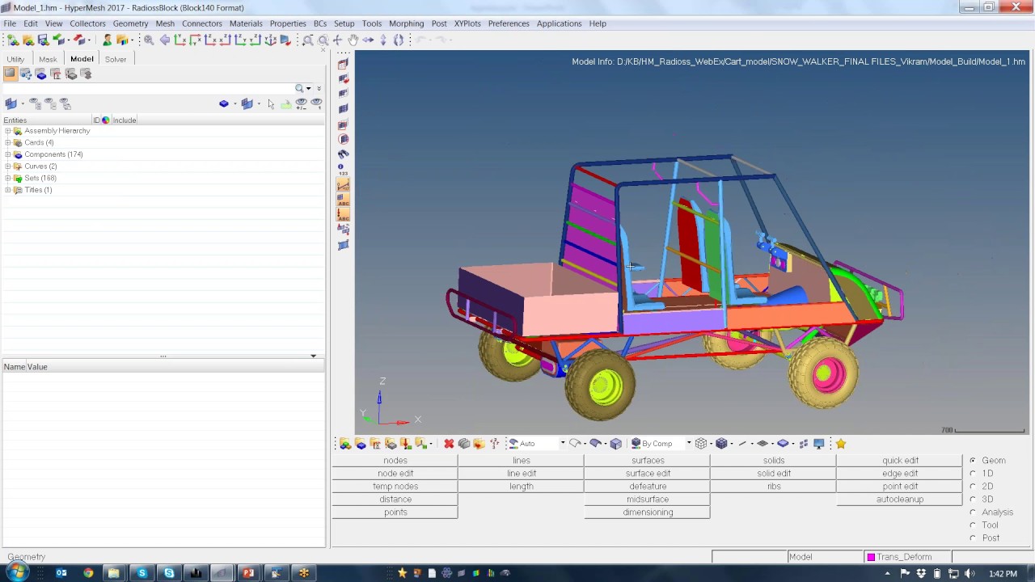Open the Morphing menu
The width and height of the screenshot is (1035, 582).
[406, 23]
